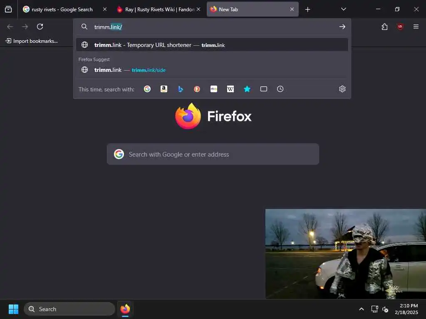This screenshot has width=426, height=319.
Task: Open the muted volume tray icon
Action: click(385, 309)
